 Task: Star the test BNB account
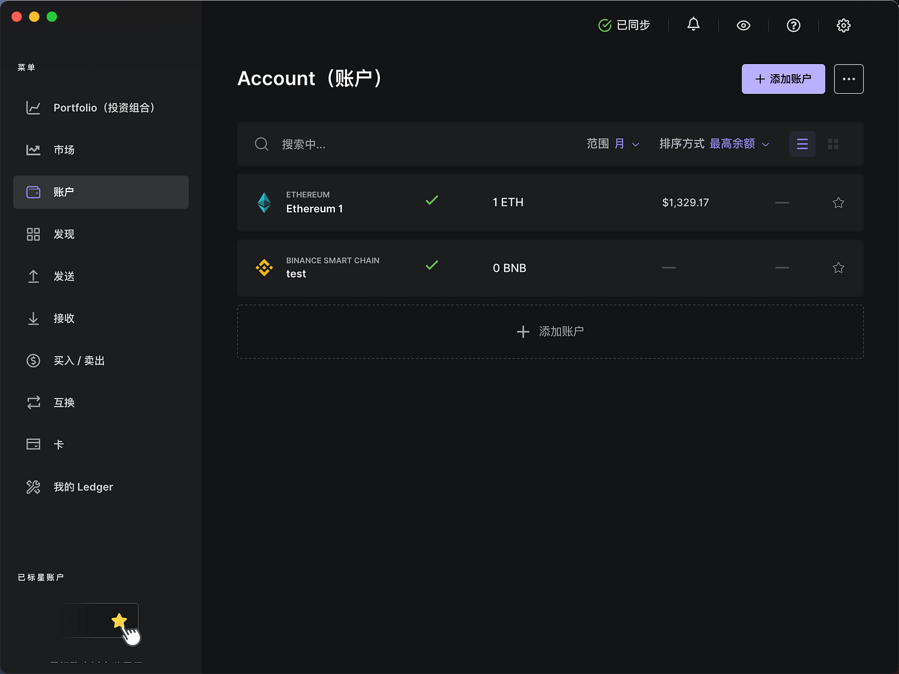click(x=838, y=268)
